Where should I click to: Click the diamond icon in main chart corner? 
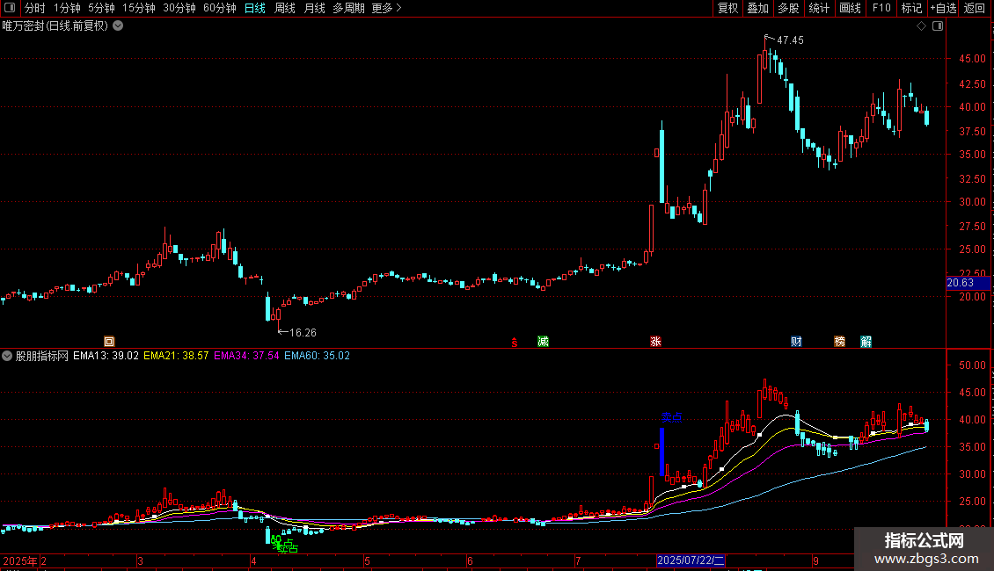tap(922, 26)
